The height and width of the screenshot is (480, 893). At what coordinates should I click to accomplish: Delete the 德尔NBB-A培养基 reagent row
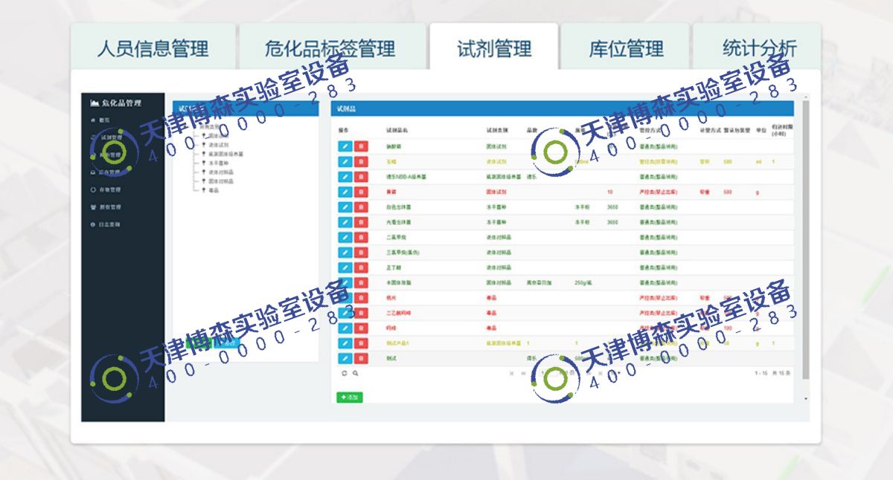[x=361, y=177]
